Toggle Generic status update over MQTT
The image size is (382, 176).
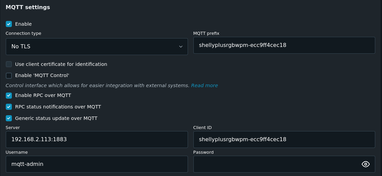(x=9, y=118)
